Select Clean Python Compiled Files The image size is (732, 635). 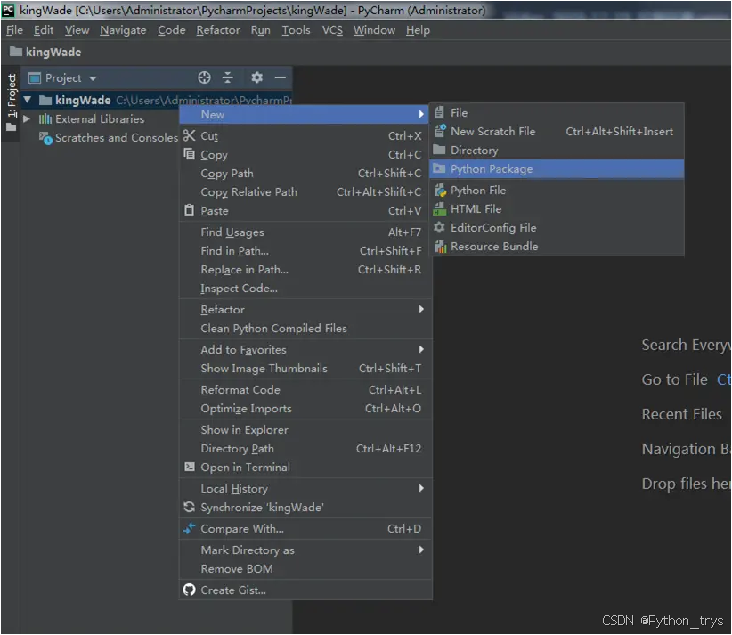tap(305, 329)
